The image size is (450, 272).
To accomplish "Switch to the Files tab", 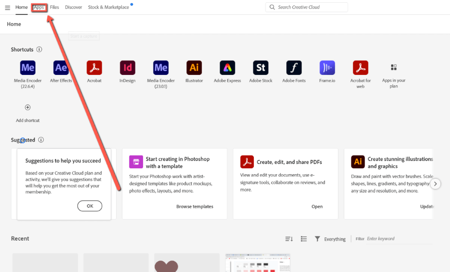I will pyautogui.click(x=54, y=7).
